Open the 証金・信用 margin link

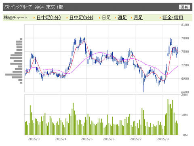coord(173,17)
